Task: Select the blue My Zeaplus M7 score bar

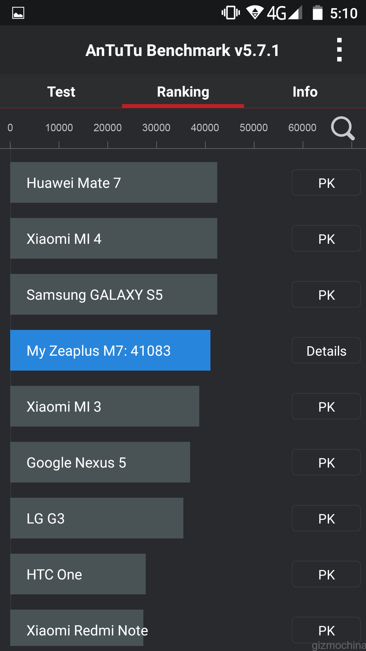Action: click(x=110, y=351)
